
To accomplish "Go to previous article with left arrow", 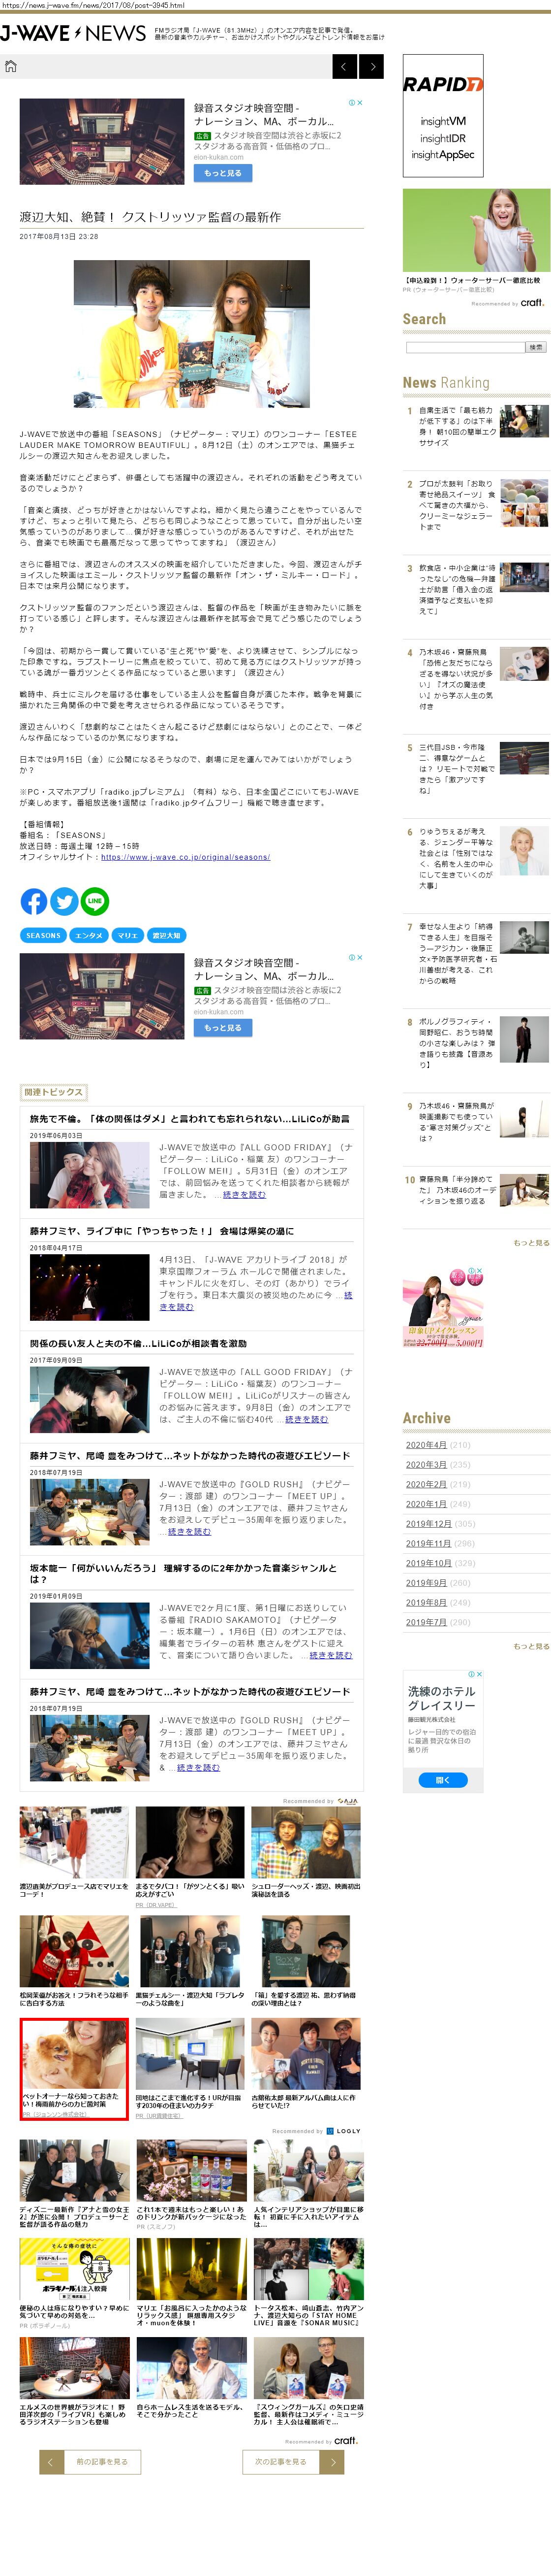I will (x=344, y=67).
